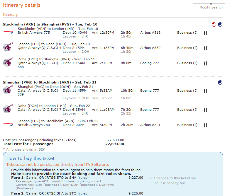
Task: Click the 10h 50m flight duration
Action: [128, 91]
